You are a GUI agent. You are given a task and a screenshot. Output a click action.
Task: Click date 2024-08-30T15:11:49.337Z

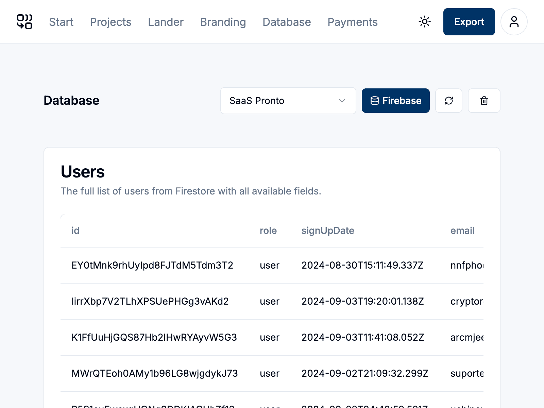(x=362, y=265)
